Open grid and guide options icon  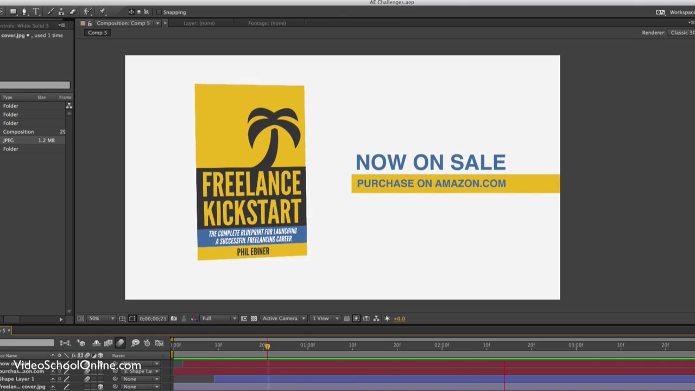[122, 319]
